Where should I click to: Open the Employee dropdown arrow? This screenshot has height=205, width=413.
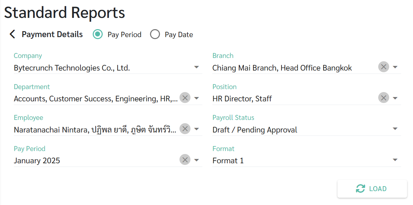click(x=196, y=129)
